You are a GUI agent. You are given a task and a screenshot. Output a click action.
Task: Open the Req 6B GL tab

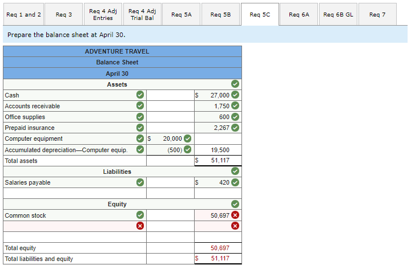click(x=338, y=14)
